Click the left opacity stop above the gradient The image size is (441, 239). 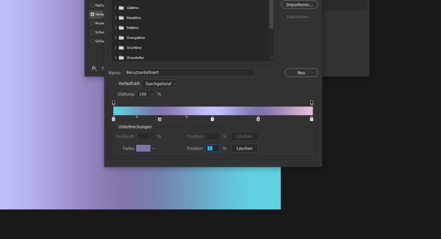[114, 103]
